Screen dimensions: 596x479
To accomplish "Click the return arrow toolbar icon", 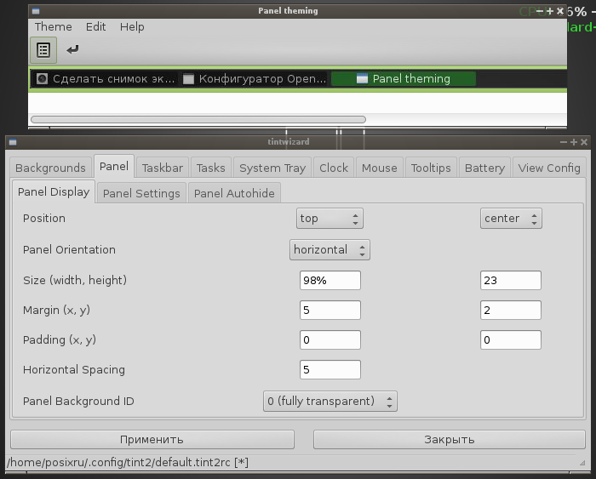I will [72, 49].
